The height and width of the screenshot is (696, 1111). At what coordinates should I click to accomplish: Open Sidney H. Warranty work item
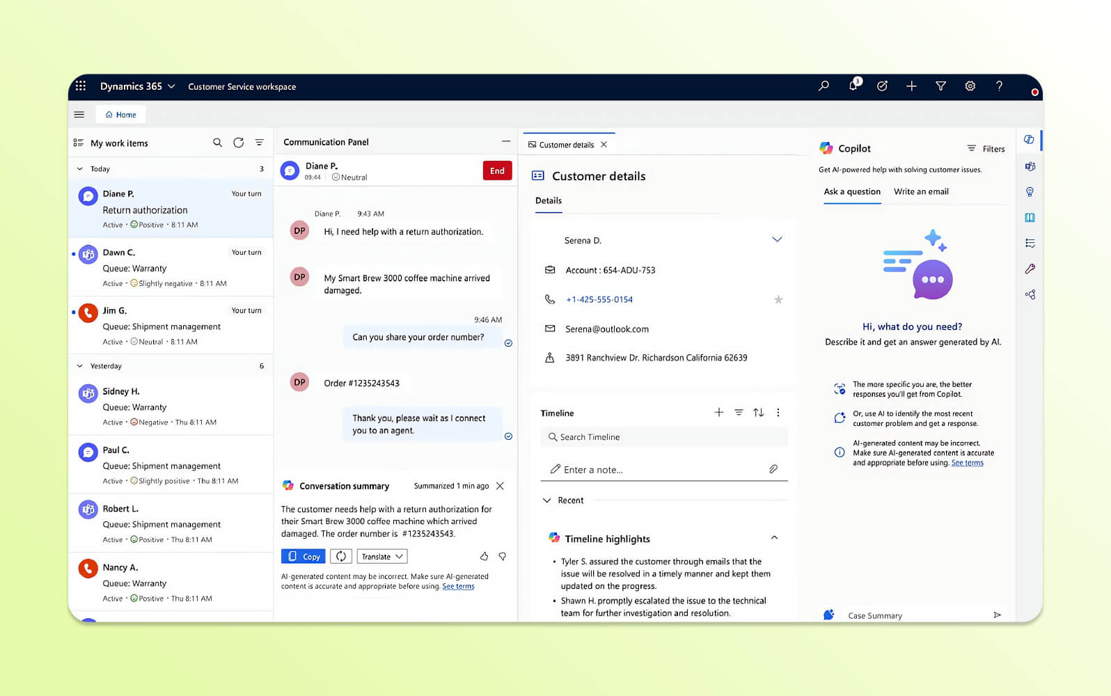(171, 406)
